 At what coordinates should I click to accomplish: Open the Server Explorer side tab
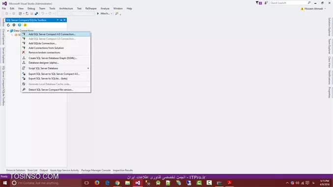pyautogui.click(x=3, y=55)
